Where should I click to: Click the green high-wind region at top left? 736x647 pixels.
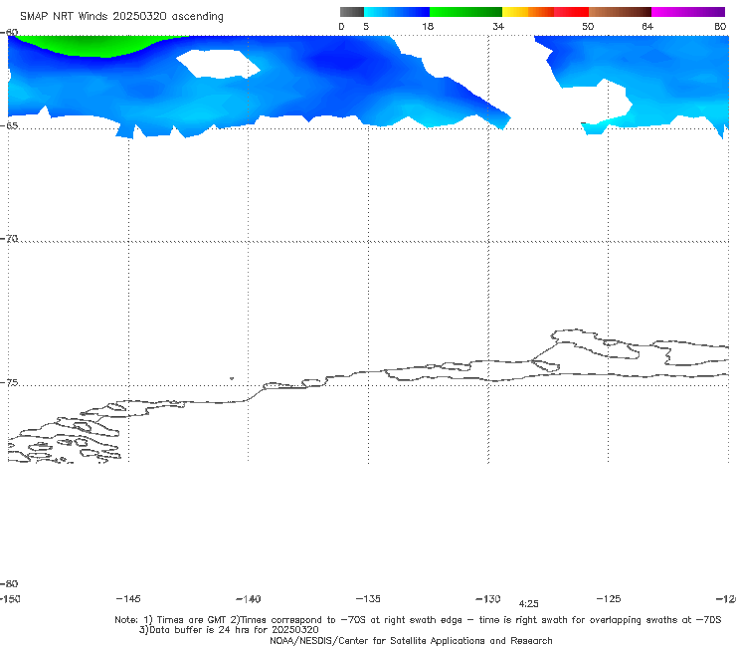coord(98,45)
